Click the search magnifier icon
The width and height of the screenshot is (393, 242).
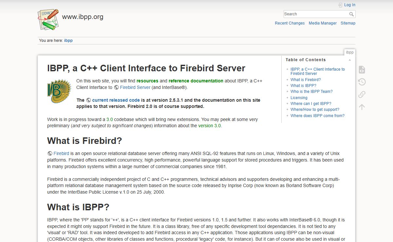(x=351, y=14)
